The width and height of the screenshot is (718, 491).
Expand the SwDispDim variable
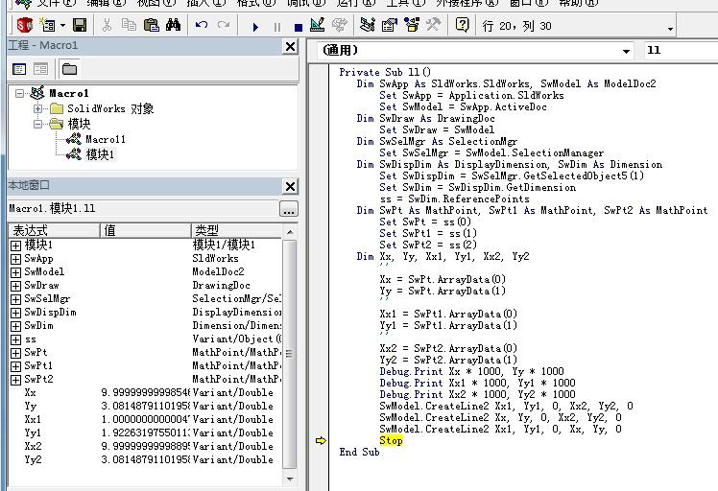coord(15,313)
